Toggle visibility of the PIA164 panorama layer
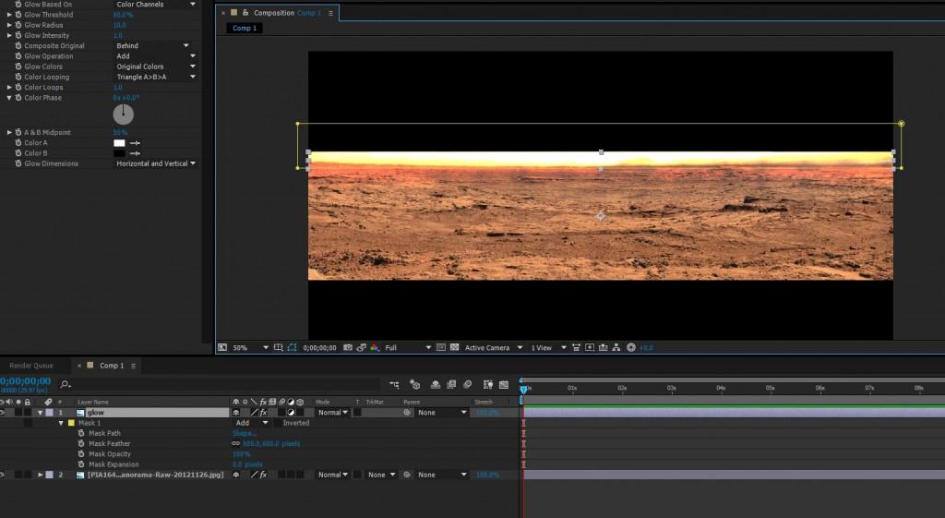945x518 pixels. (x=4, y=475)
